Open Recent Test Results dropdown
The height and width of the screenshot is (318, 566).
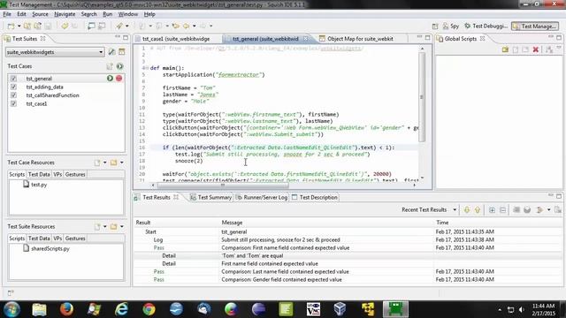coord(455,210)
